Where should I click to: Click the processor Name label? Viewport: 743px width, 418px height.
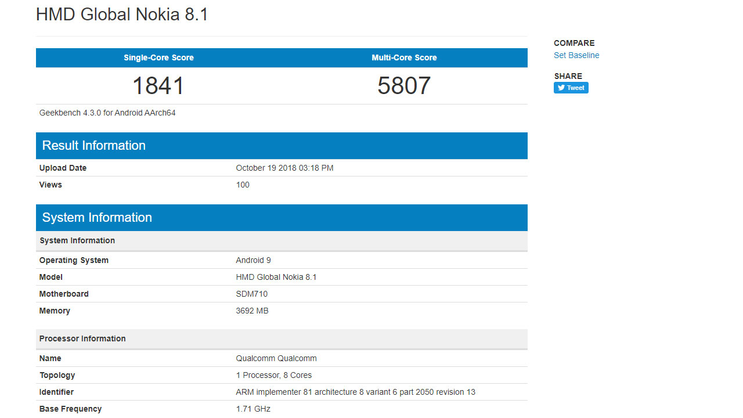51,358
